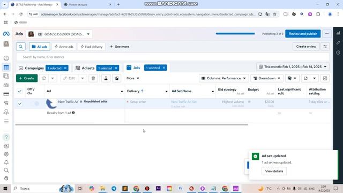Click the publishing progress bar

[235, 34]
